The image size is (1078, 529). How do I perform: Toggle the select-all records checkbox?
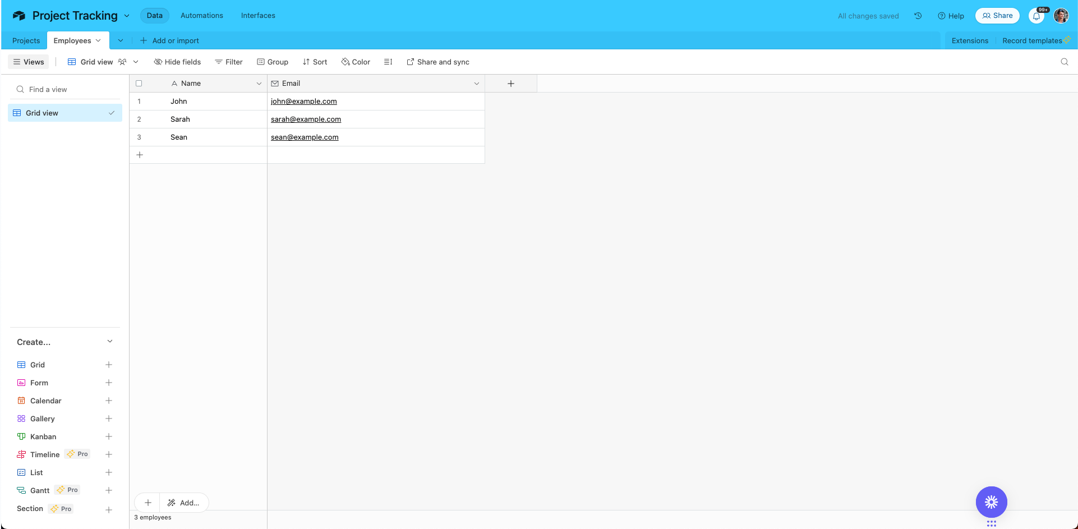click(x=139, y=83)
